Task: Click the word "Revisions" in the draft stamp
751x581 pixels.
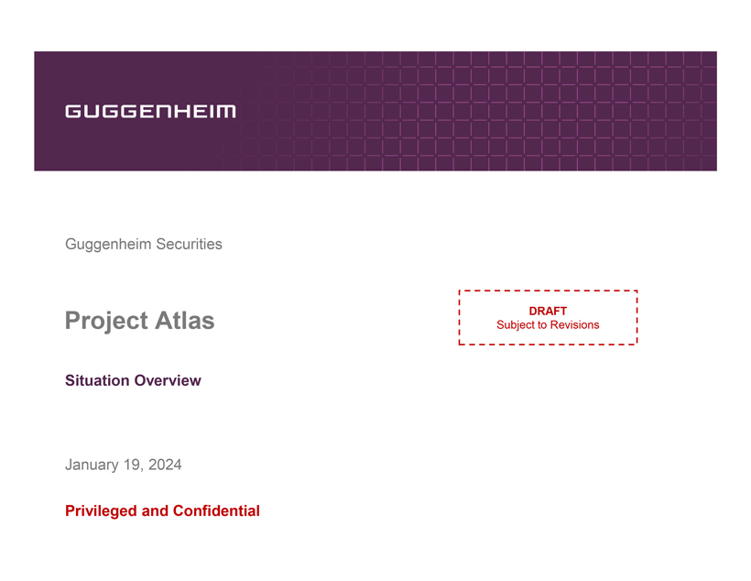Action: [x=574, y=325]
